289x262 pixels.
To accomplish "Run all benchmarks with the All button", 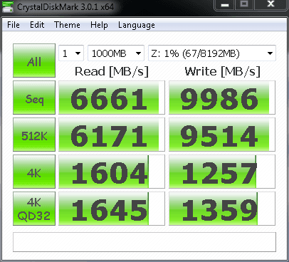I will click(x=34, y=61).
